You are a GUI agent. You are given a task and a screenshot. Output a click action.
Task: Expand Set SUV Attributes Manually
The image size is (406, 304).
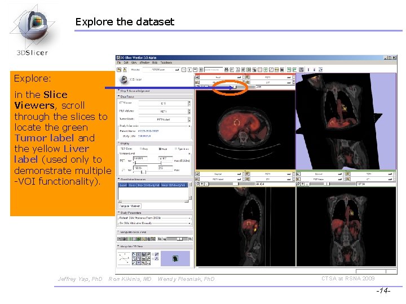(x=155, y=223)
